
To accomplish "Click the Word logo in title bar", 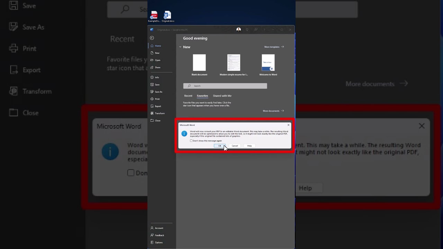I will pyautogui.click(x=152, y=30).
